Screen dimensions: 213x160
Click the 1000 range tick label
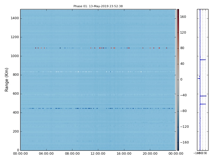click(x=15, y=56)
